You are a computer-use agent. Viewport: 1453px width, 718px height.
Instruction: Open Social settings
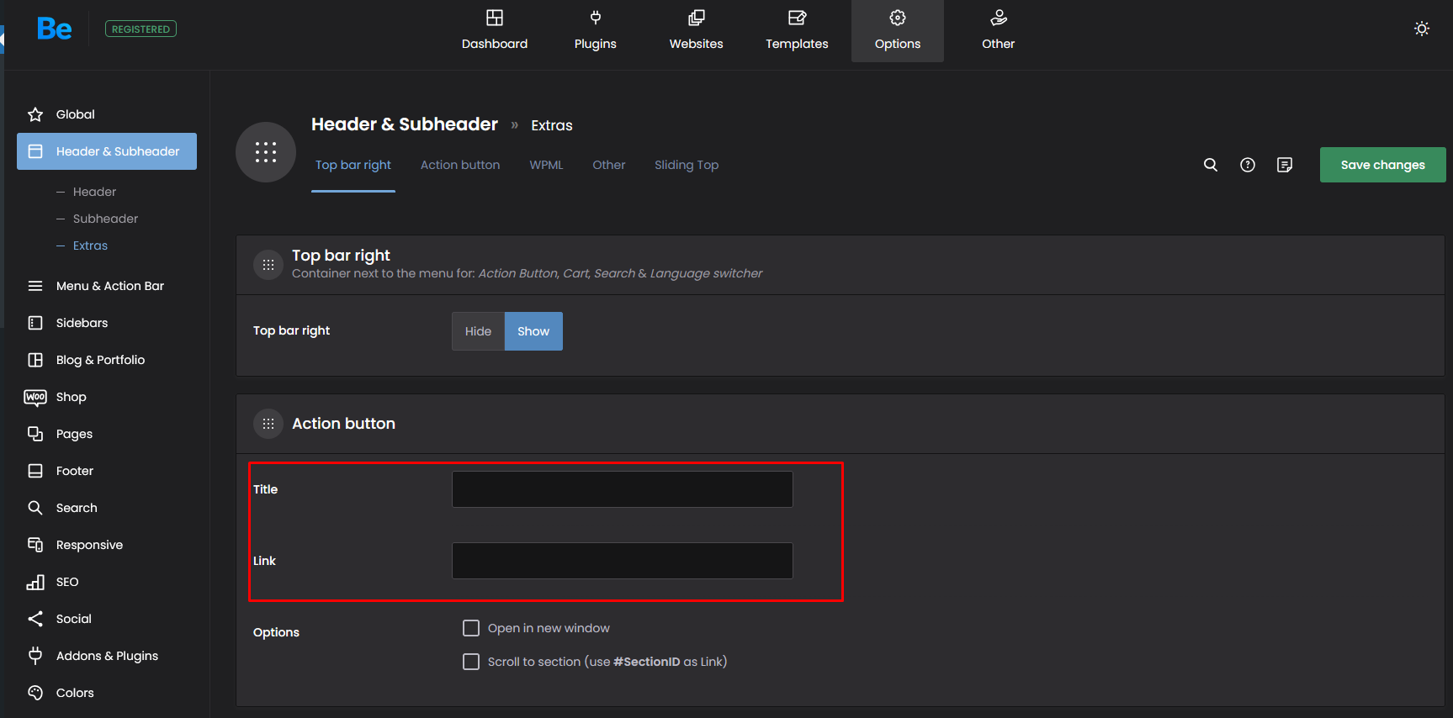107,619
